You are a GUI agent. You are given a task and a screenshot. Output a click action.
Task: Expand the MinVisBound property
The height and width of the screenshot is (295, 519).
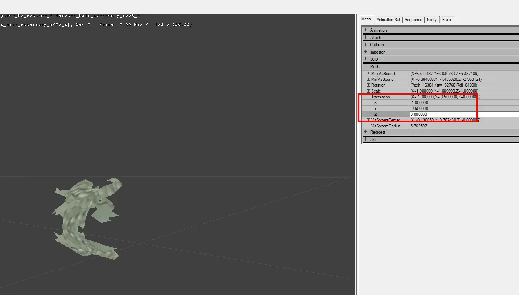(x=368, y=79)
